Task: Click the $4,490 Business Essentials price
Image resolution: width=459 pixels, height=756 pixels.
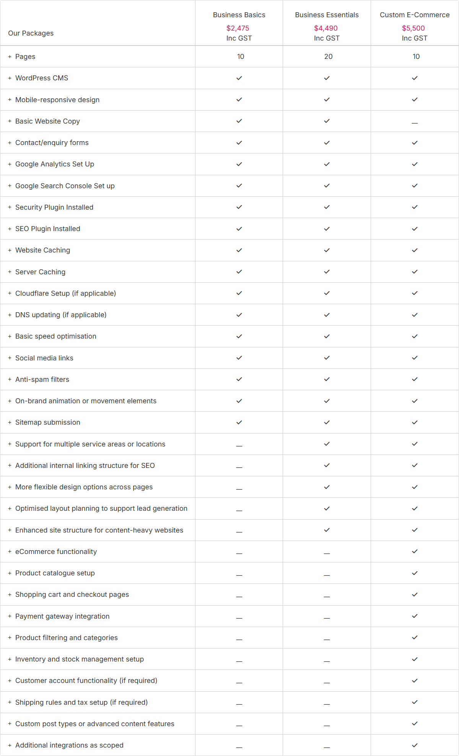Action: 326,28
